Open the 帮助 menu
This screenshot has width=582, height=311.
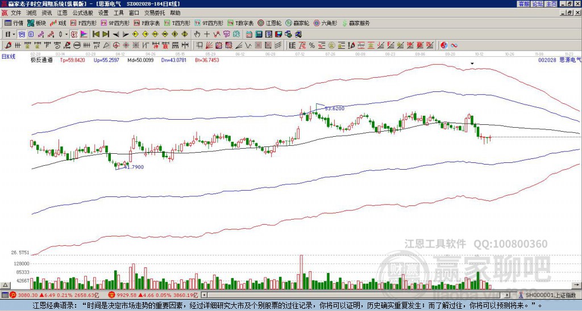tap(175, 13)
